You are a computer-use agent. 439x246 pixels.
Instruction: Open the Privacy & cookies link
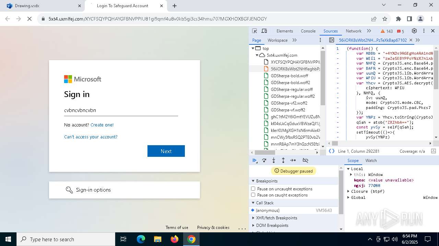pyautogui.click(x=213, y=228)
